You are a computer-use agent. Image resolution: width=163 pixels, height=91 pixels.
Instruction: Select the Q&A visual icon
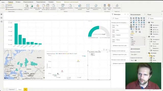tap(134, 29)
